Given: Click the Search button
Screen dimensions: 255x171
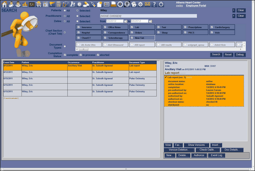Looking at the screenshot, I should pos(216,55).
